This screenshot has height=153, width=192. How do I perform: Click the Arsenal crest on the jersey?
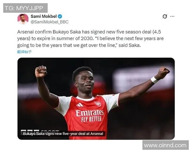click(98, 104)
